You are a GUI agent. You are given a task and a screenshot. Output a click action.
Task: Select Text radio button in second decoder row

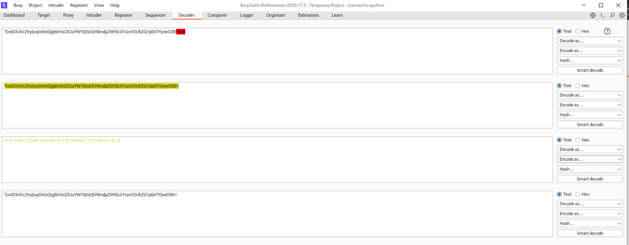tap(559, 86)
